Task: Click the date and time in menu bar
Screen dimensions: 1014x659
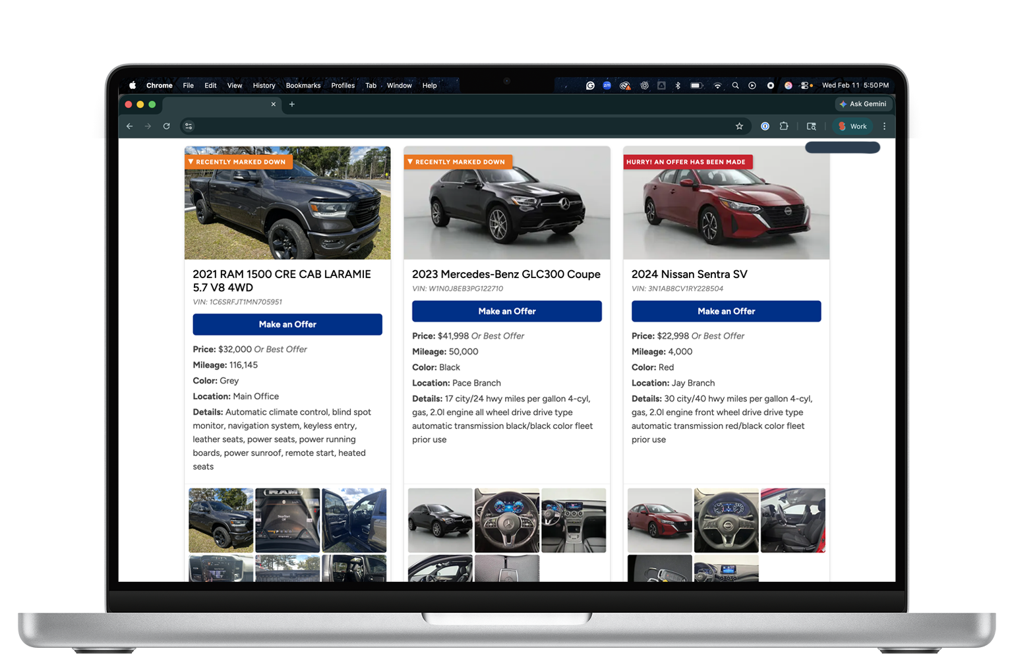Action: (855, 86)
